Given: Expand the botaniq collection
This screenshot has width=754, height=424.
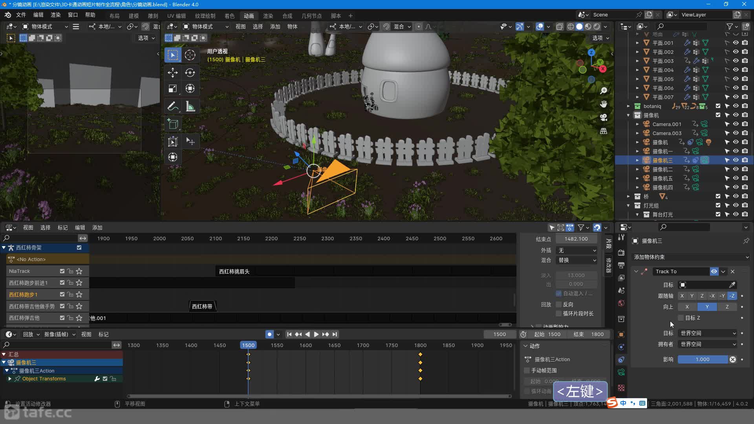Looking at the screenshot, I should tap(628, 106).
